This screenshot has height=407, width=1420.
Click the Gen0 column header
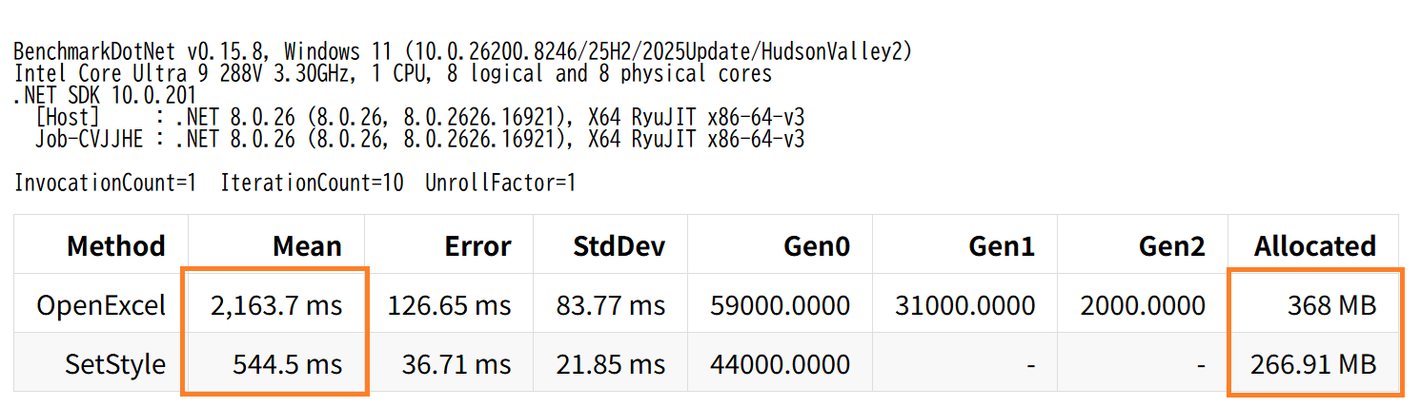point(816,246)
